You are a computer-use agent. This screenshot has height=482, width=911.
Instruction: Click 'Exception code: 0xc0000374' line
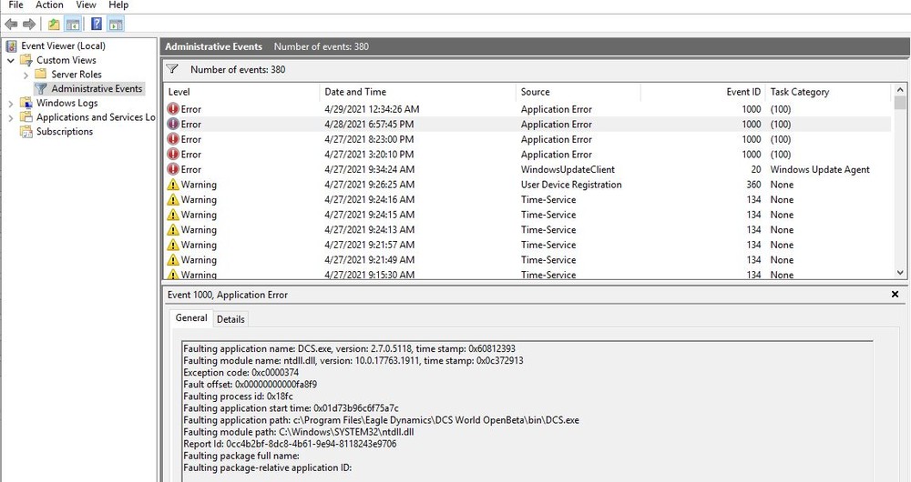(x=241, y=372)
